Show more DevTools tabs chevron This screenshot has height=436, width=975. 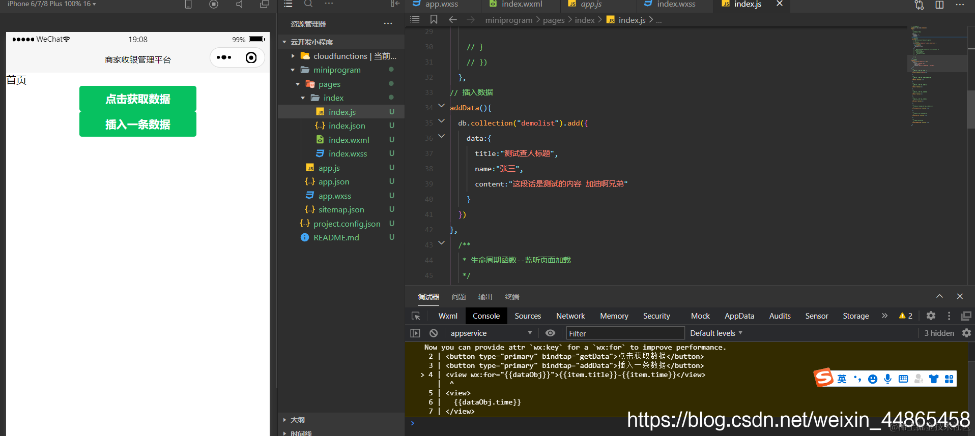tap(884, 316)
